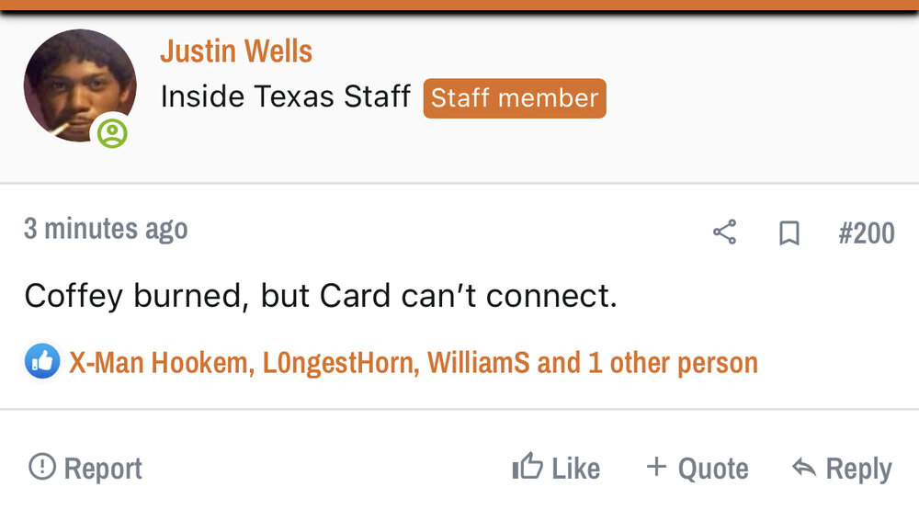Quote this post with + Quote
This screenshot has height=521, width=919.
(697, 469)
